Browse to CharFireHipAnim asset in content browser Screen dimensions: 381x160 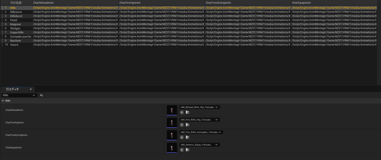click(187, 125)
